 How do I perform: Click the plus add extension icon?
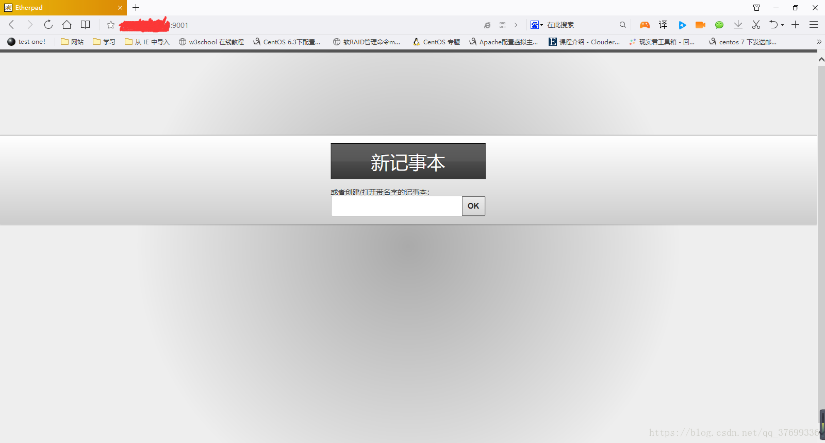point(796,25)
